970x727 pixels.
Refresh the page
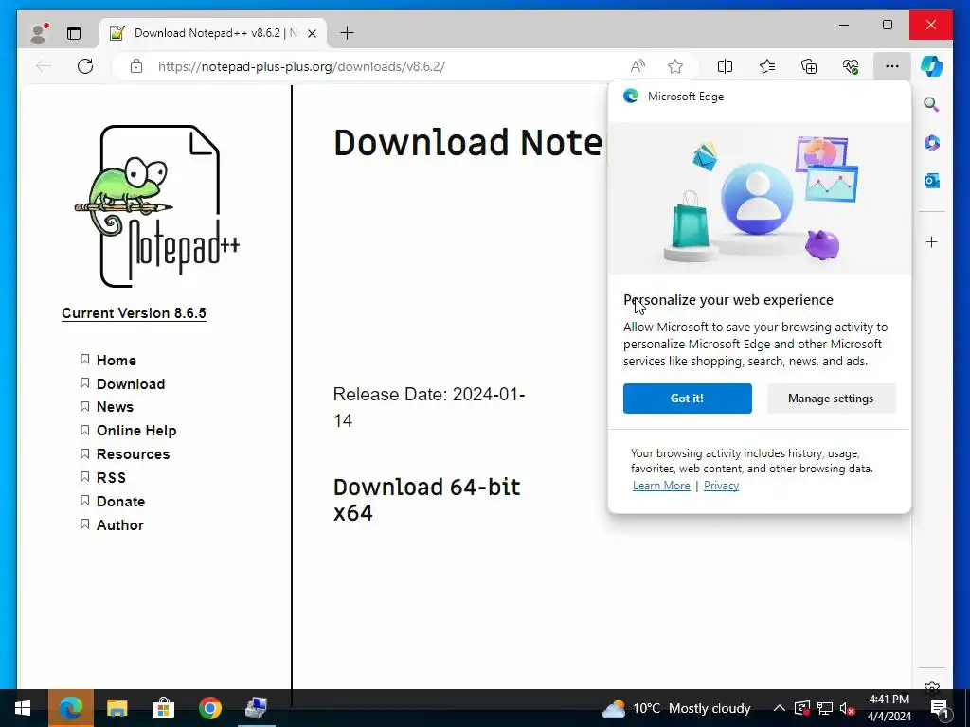tap(85, 66)
